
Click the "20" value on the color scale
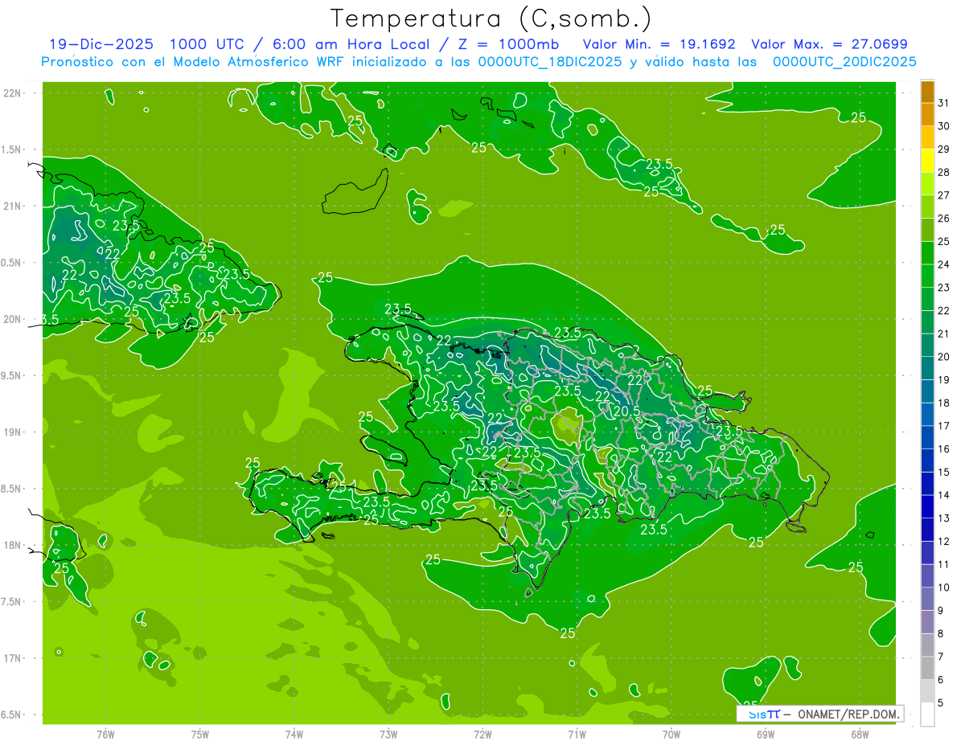click(944, 357)
